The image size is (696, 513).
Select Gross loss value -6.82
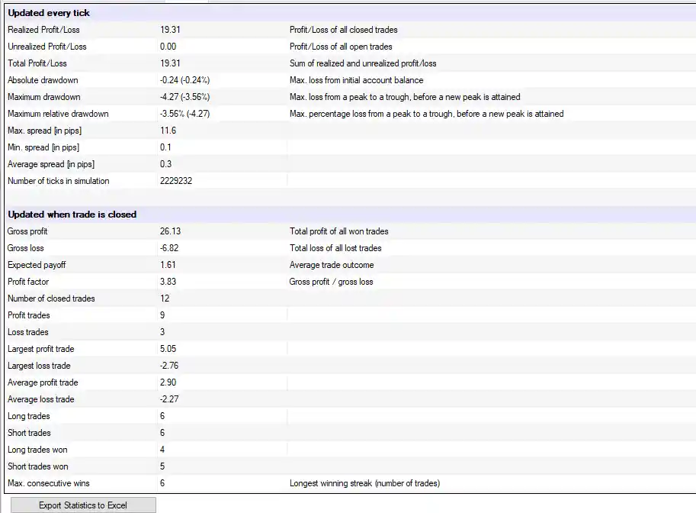(x=169, y=248)
